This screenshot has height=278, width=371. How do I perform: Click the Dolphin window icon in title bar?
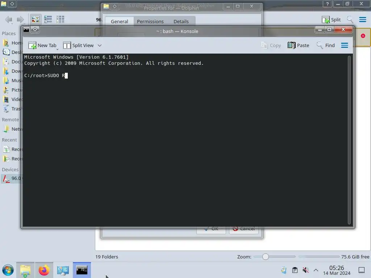(x=4, y=4)
